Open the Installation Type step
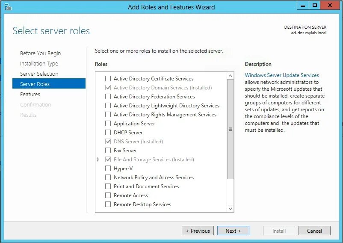The image size is (343, 243). [39, 64]
